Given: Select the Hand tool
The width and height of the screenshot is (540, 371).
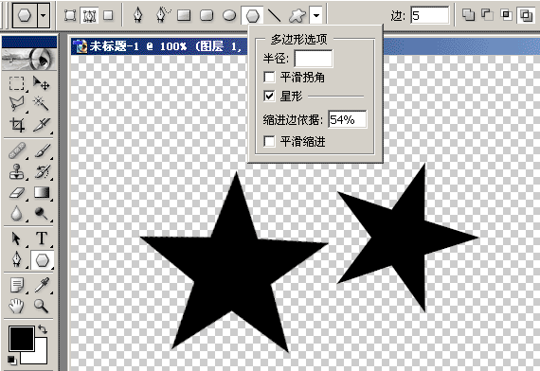Looking at the screenshot, I should pos(16,306).
